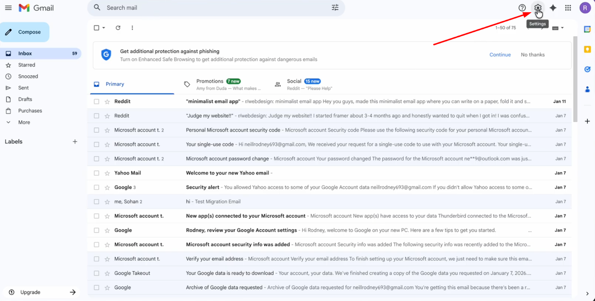Viewport: 595px width, 301px height.
Task: Expand the More sidebar item
Action: pos(24,122)
